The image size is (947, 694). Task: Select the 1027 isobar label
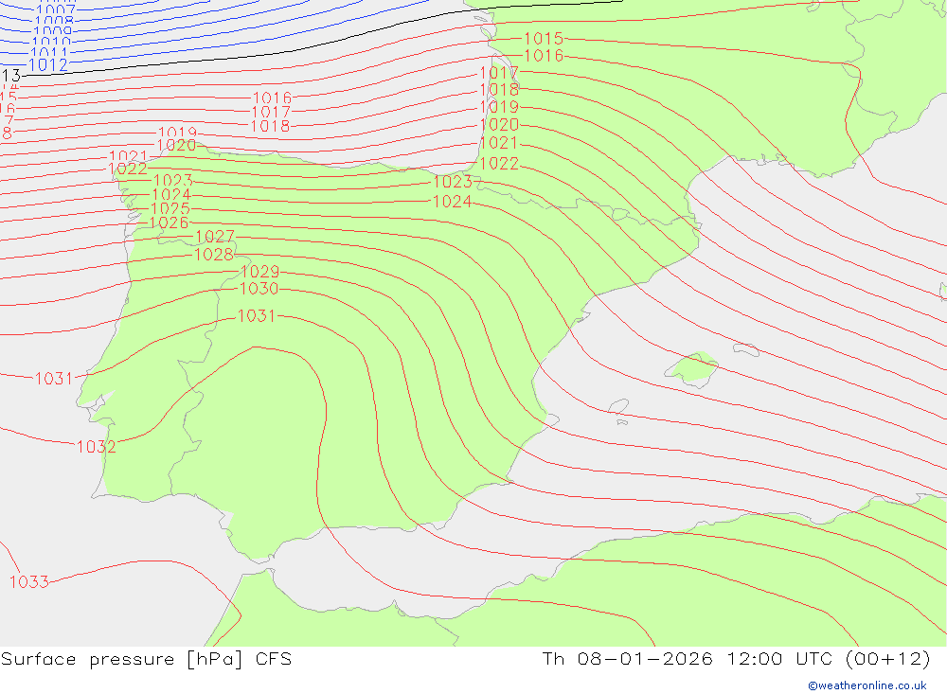(215, 237)
